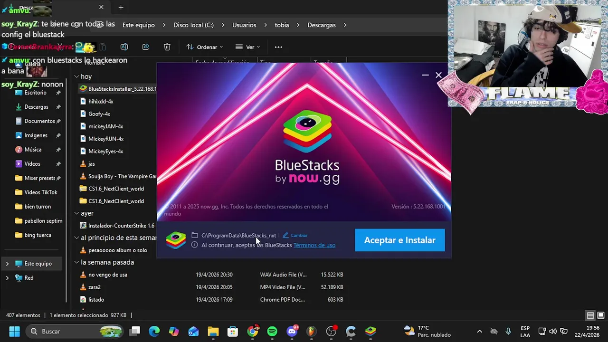Click the pin icon beside Música

58,150
